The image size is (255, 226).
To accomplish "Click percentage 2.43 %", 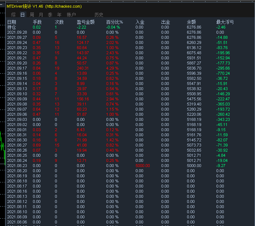I will pyautogui.click(x=112, y=53).
